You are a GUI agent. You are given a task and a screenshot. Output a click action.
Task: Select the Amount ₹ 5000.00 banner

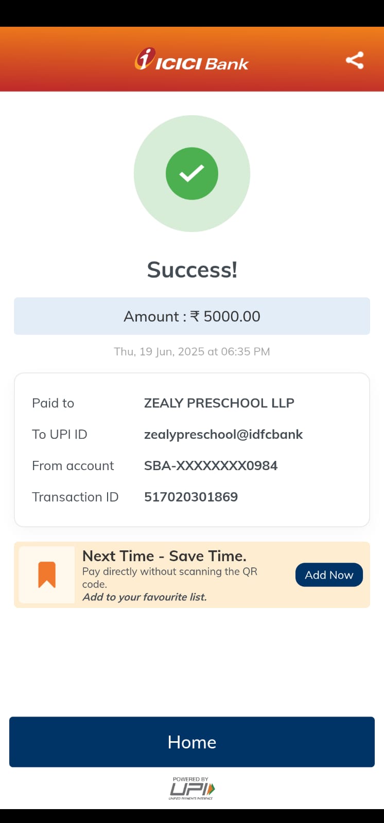(x=192, y=316)
